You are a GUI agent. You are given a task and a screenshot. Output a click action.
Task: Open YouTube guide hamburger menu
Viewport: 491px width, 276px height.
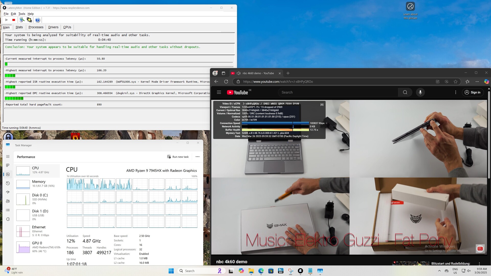(x=219, y=92)
